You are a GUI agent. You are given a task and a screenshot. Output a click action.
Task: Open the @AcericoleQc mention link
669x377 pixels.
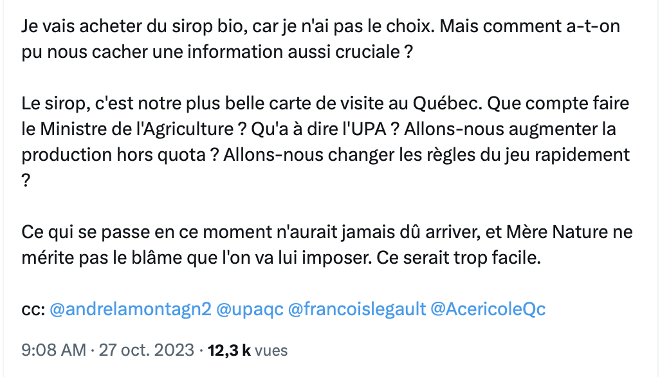click(x=488, y=309)
